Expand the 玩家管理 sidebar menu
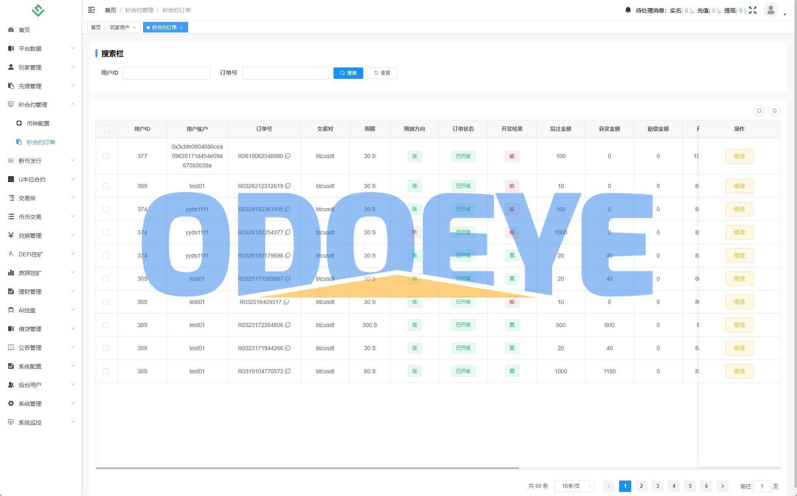The image size is (797, 496). point(41,67)
